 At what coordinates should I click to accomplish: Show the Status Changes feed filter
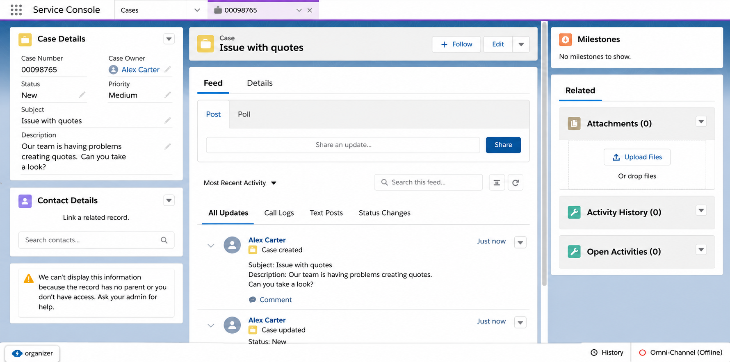[384, 213]
